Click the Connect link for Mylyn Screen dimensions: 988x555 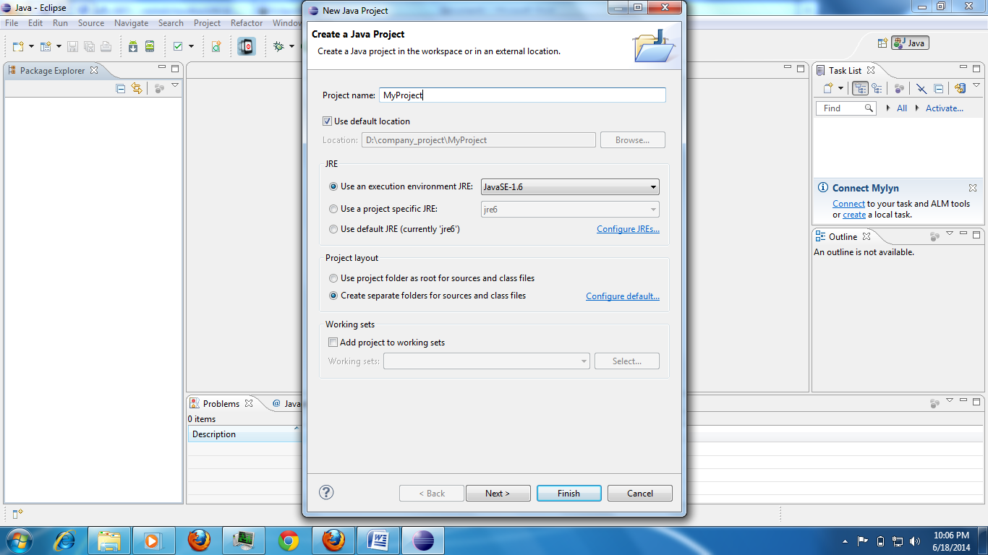click(x=848, y=204)
